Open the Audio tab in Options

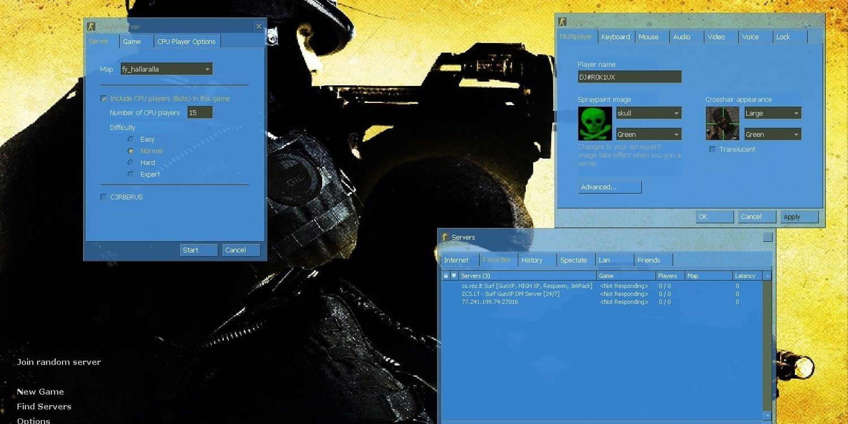[686, 37]
